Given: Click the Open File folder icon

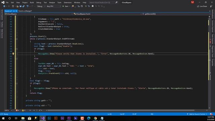Looking at the screenshot, I should coord(17,6).
